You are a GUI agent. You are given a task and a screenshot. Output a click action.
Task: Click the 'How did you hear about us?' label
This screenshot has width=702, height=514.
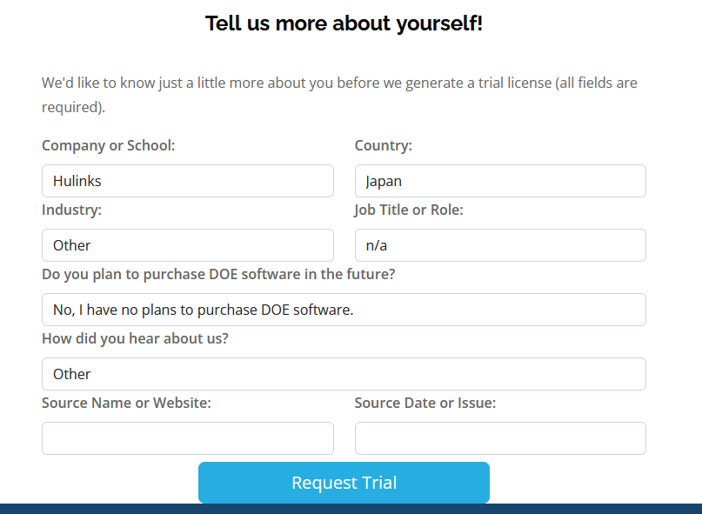[135, 338]
